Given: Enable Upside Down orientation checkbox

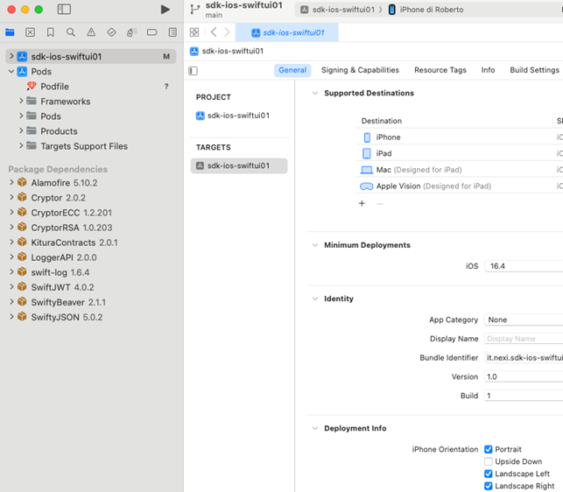Looking at the screenshot, I should (489, 461).
